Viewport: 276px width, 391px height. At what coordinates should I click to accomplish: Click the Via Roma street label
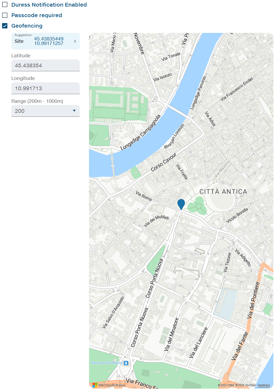(144, 196)
